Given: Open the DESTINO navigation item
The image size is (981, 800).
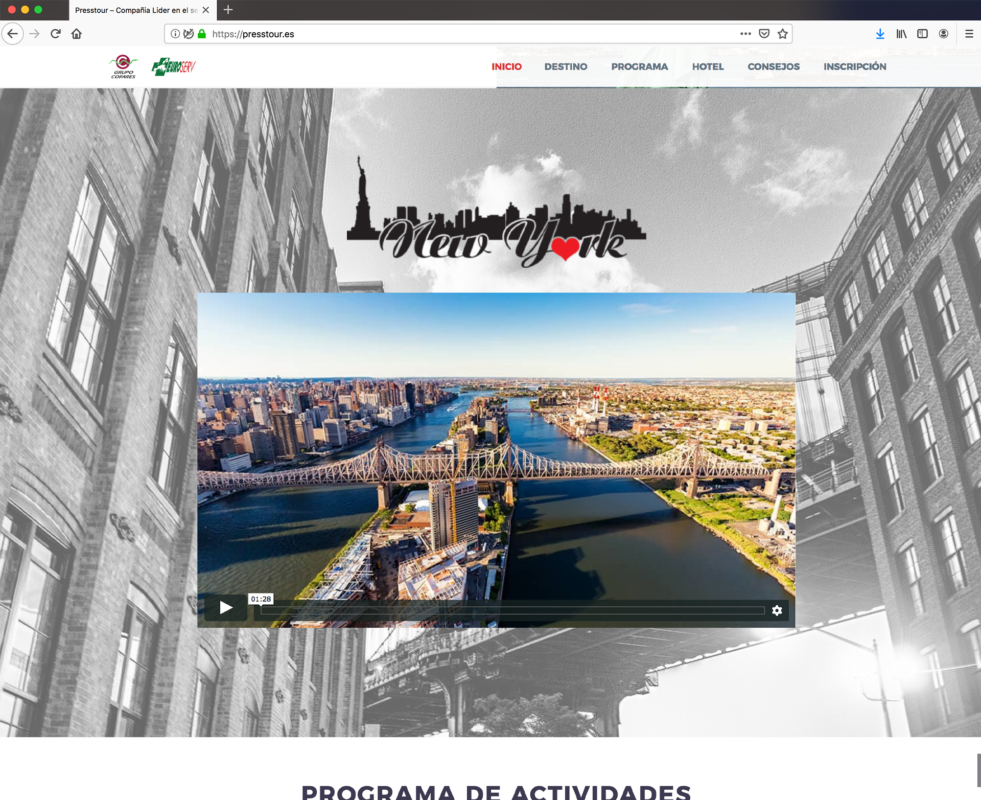Looking at the screenshot, I should click(x=566, y=66).
